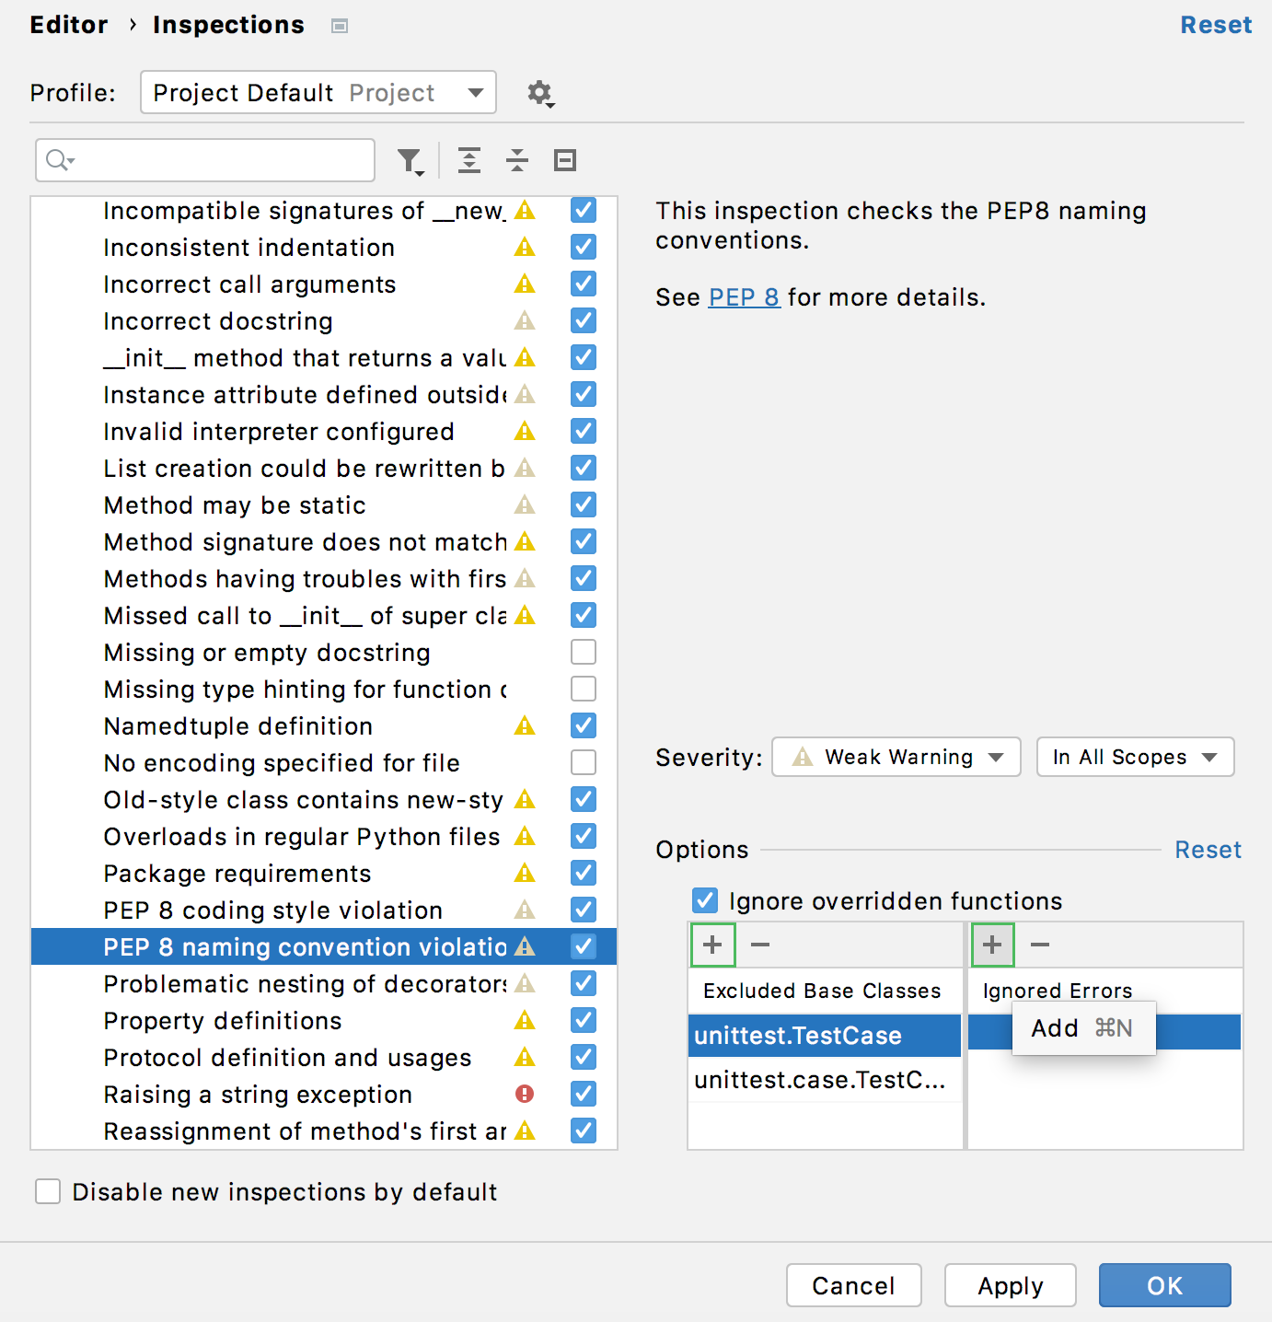The height and width of the screenshot is (1322, 1272).
Task: Select unittest.TestCase in excluded classes list
Action: tap(798, 1036)
